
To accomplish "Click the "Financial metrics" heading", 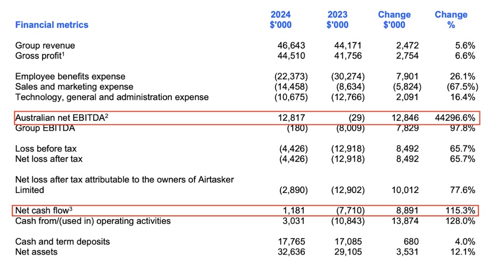I will point(52,24).
